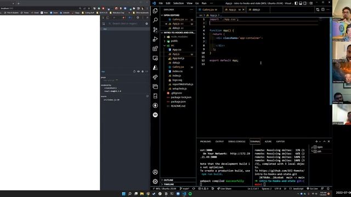This screenshot has height=197, width=351.
Task: Open the Remote Explorer view
Action: coord(155,58)
